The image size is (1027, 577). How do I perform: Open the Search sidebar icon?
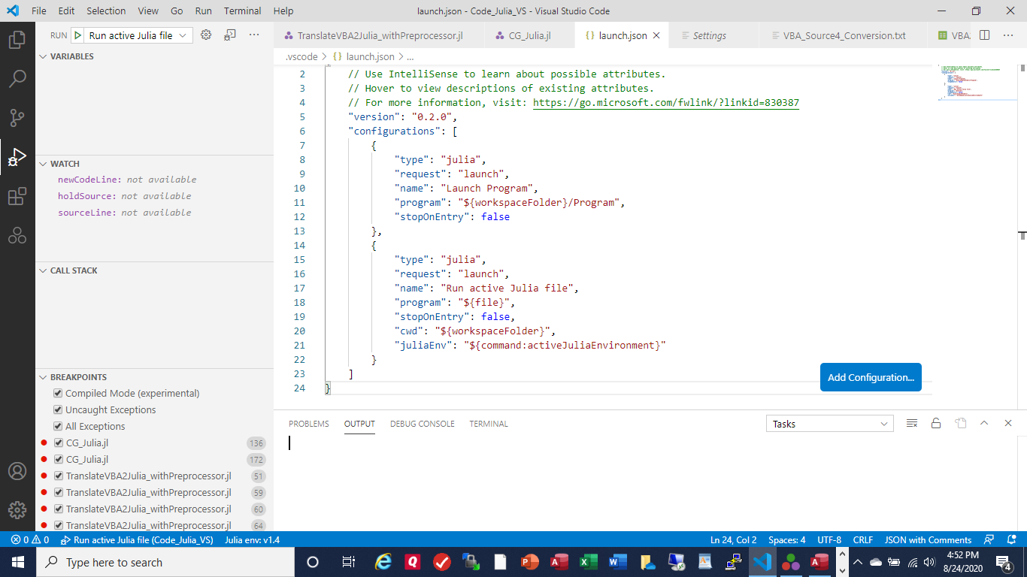pos(17,78)
